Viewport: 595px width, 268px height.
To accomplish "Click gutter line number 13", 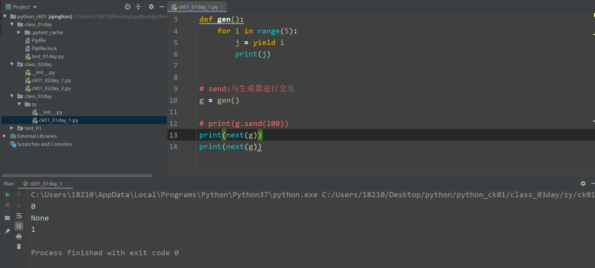I will pos(173,135).
